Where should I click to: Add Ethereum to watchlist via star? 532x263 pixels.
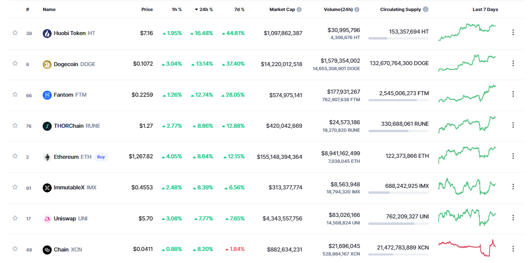[15, 156]
